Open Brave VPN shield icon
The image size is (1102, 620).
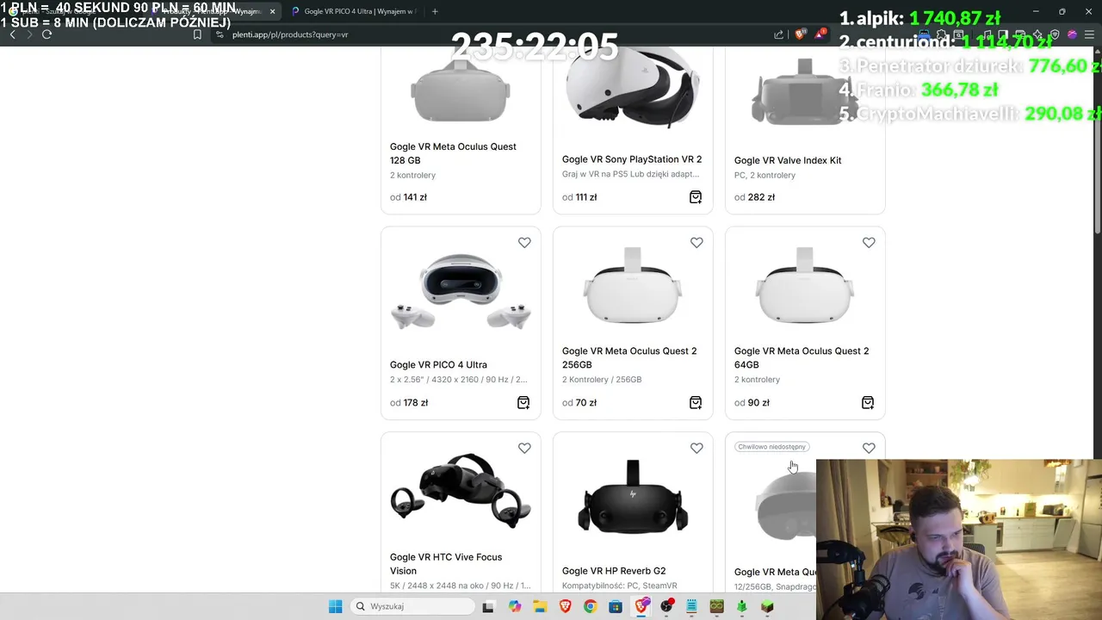[x=1055, y=34]
